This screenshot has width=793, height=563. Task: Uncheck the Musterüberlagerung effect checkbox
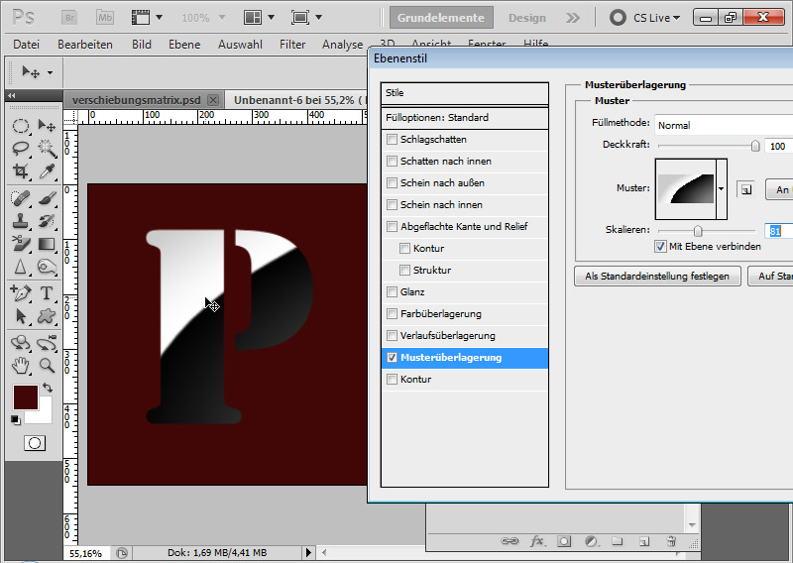tap(393, 358)
